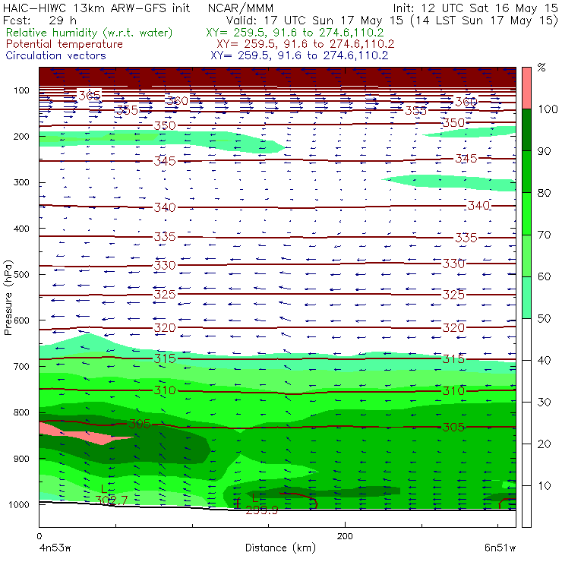The image size is (562, 562).
Task: Click the '30' colorbar tick label
Action: point(544,403)
